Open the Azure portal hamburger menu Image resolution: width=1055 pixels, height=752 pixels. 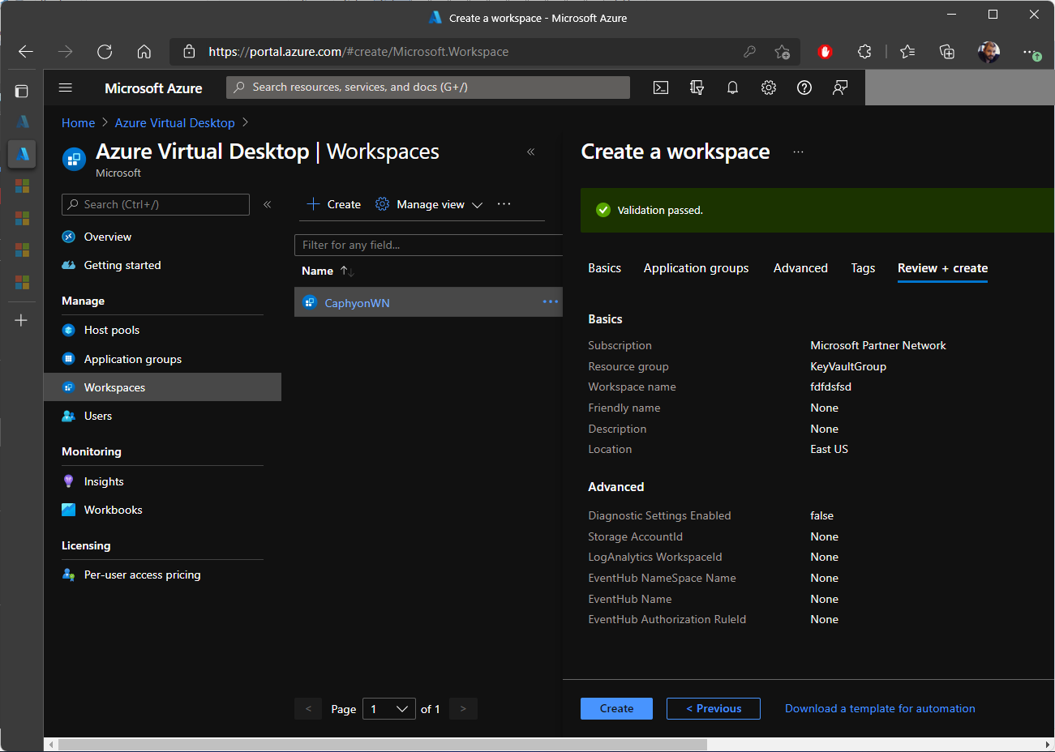(x=66, y=88)
